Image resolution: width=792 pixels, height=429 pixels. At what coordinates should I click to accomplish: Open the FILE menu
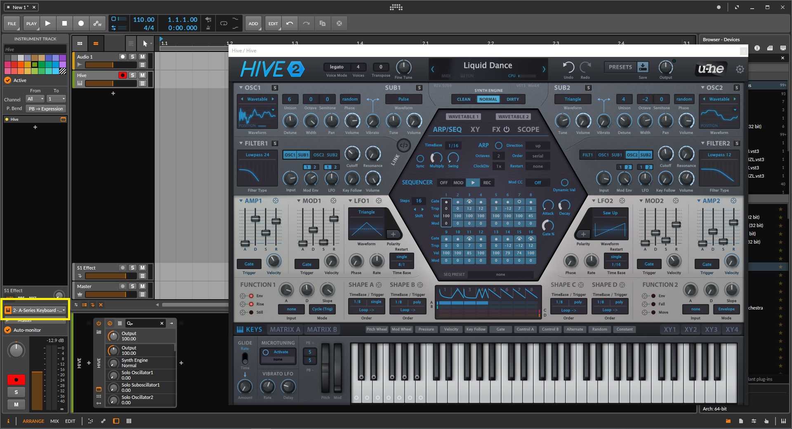pyautogui.click(x=12, y=23)
